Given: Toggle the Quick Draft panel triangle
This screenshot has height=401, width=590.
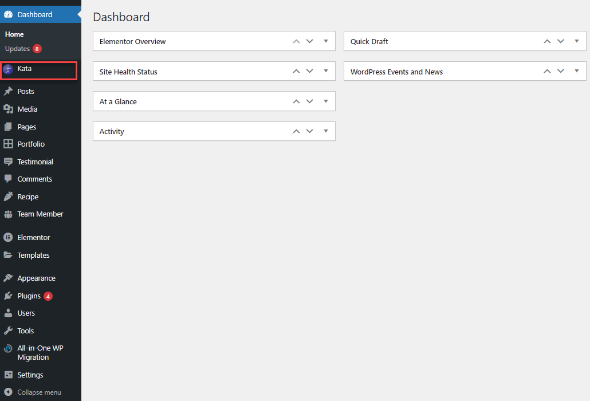Looking at the screenshot, I should [576, 41].
